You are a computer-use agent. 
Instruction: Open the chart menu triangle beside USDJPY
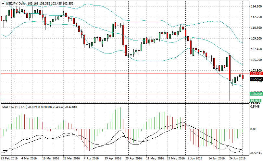[x=3, y=3]
